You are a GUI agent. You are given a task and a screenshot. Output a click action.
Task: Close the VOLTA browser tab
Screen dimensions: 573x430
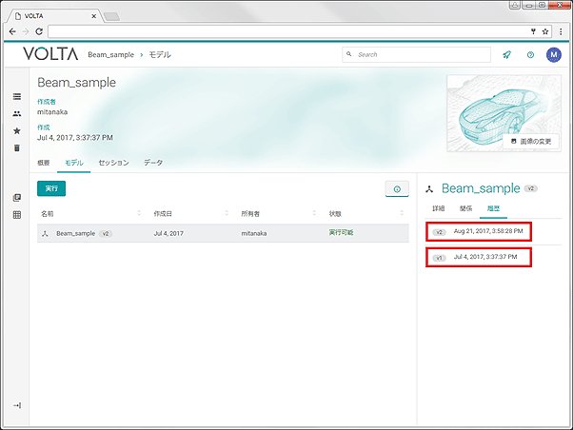[x=94, y=16]
